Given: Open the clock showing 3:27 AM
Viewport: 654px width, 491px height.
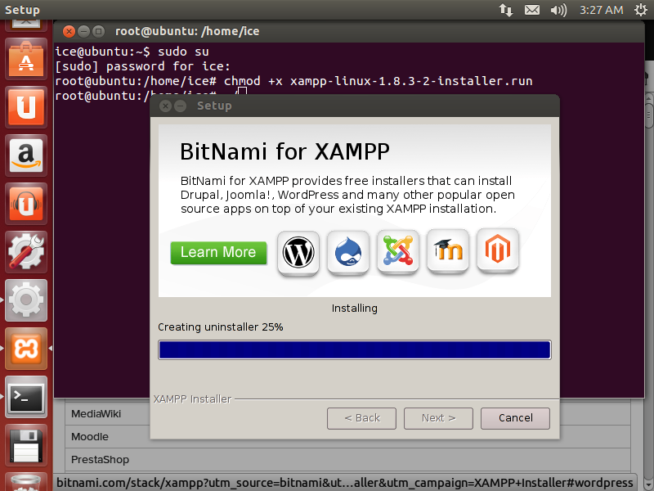Looking at the screenshot, I should (x=601, y=10).
